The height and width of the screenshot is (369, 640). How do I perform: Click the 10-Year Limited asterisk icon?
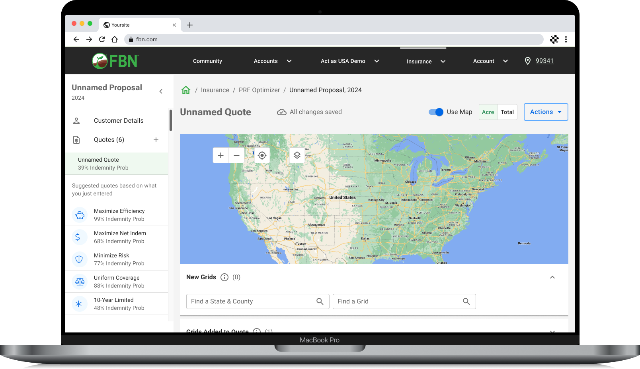coord(79,304)
